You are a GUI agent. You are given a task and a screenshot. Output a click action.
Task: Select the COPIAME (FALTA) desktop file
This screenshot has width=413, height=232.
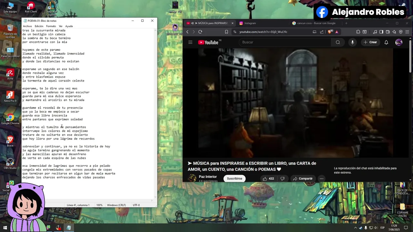click(402, 210)
